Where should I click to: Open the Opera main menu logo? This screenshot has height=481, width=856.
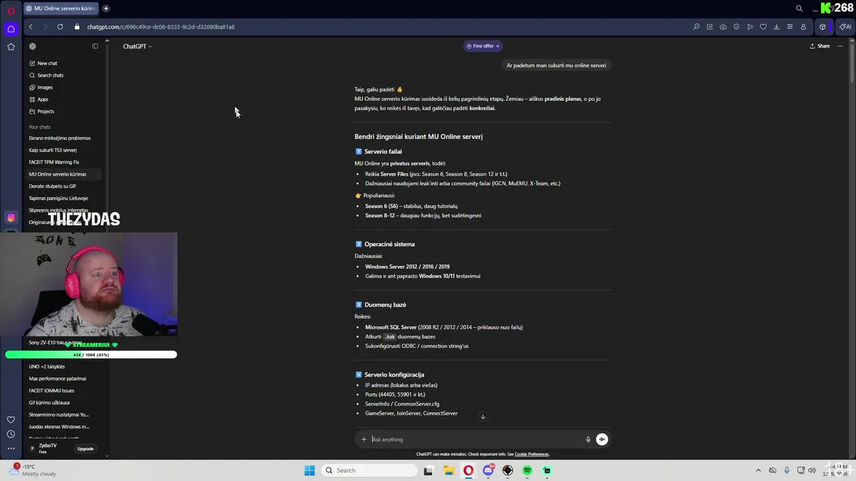coord(11,11)
